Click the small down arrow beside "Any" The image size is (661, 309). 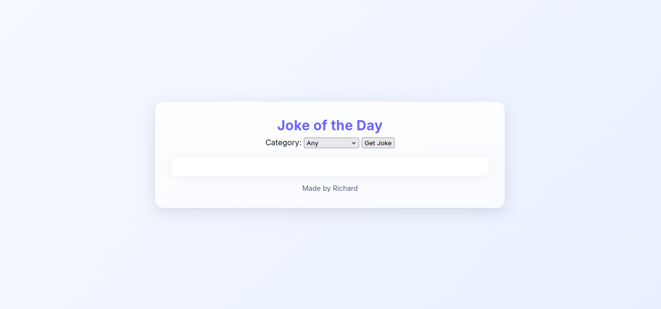click(x=354, y=143)
